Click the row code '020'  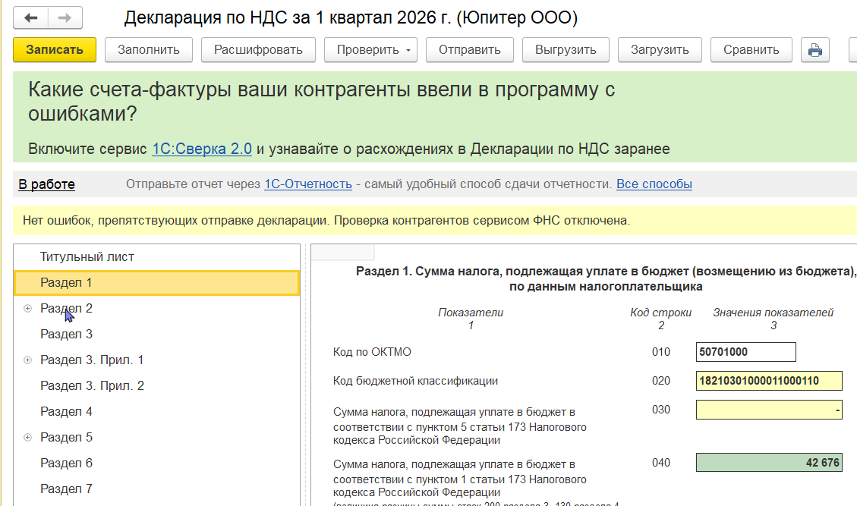click(x=661, y=381)
